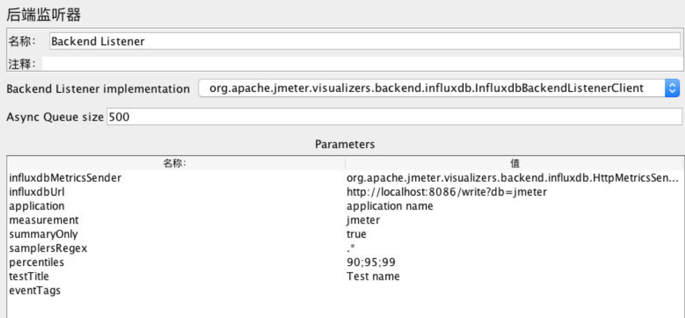The image size is (685, 318).
Task: Click the summaryOnly 'true' value
Action: click(356, 234)
